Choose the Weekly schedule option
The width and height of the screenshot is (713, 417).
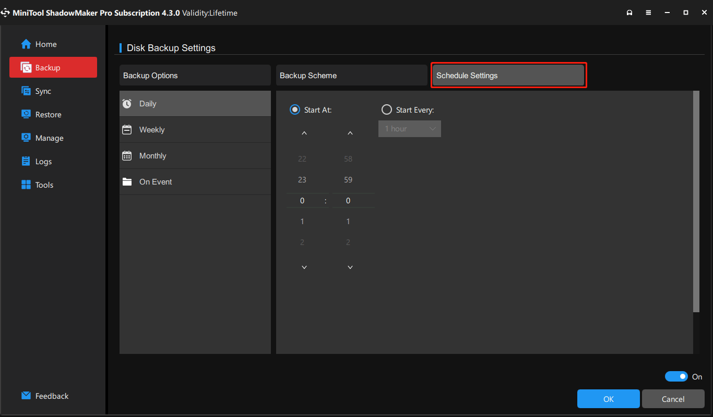195,130
